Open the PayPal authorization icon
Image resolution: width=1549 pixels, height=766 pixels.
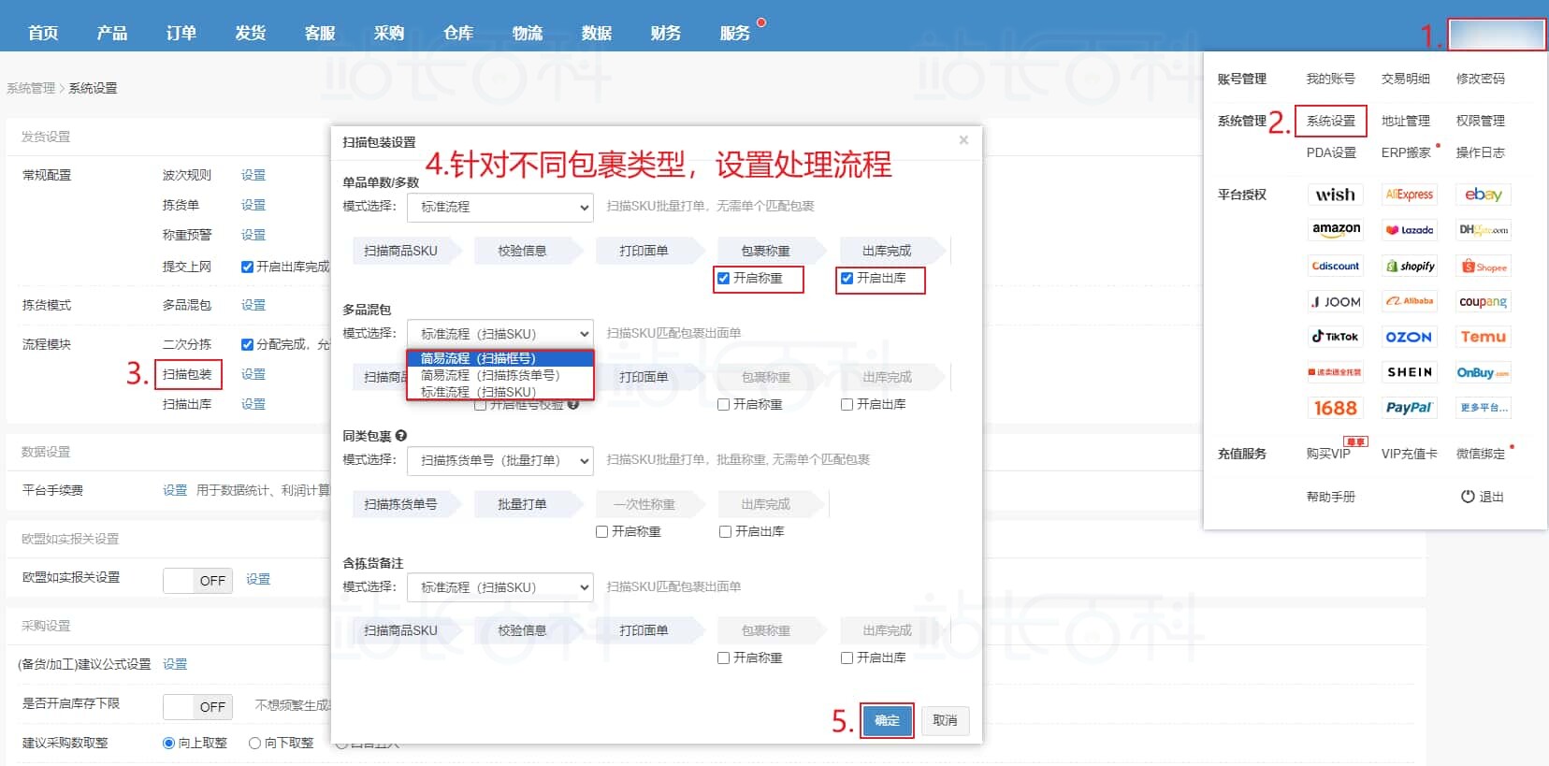[x=1409, y=408]
